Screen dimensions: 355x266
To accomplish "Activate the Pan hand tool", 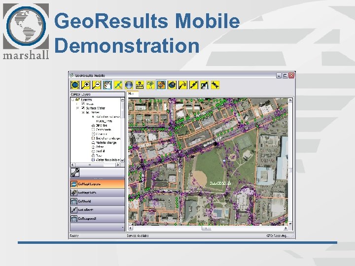I will [107, 85].
